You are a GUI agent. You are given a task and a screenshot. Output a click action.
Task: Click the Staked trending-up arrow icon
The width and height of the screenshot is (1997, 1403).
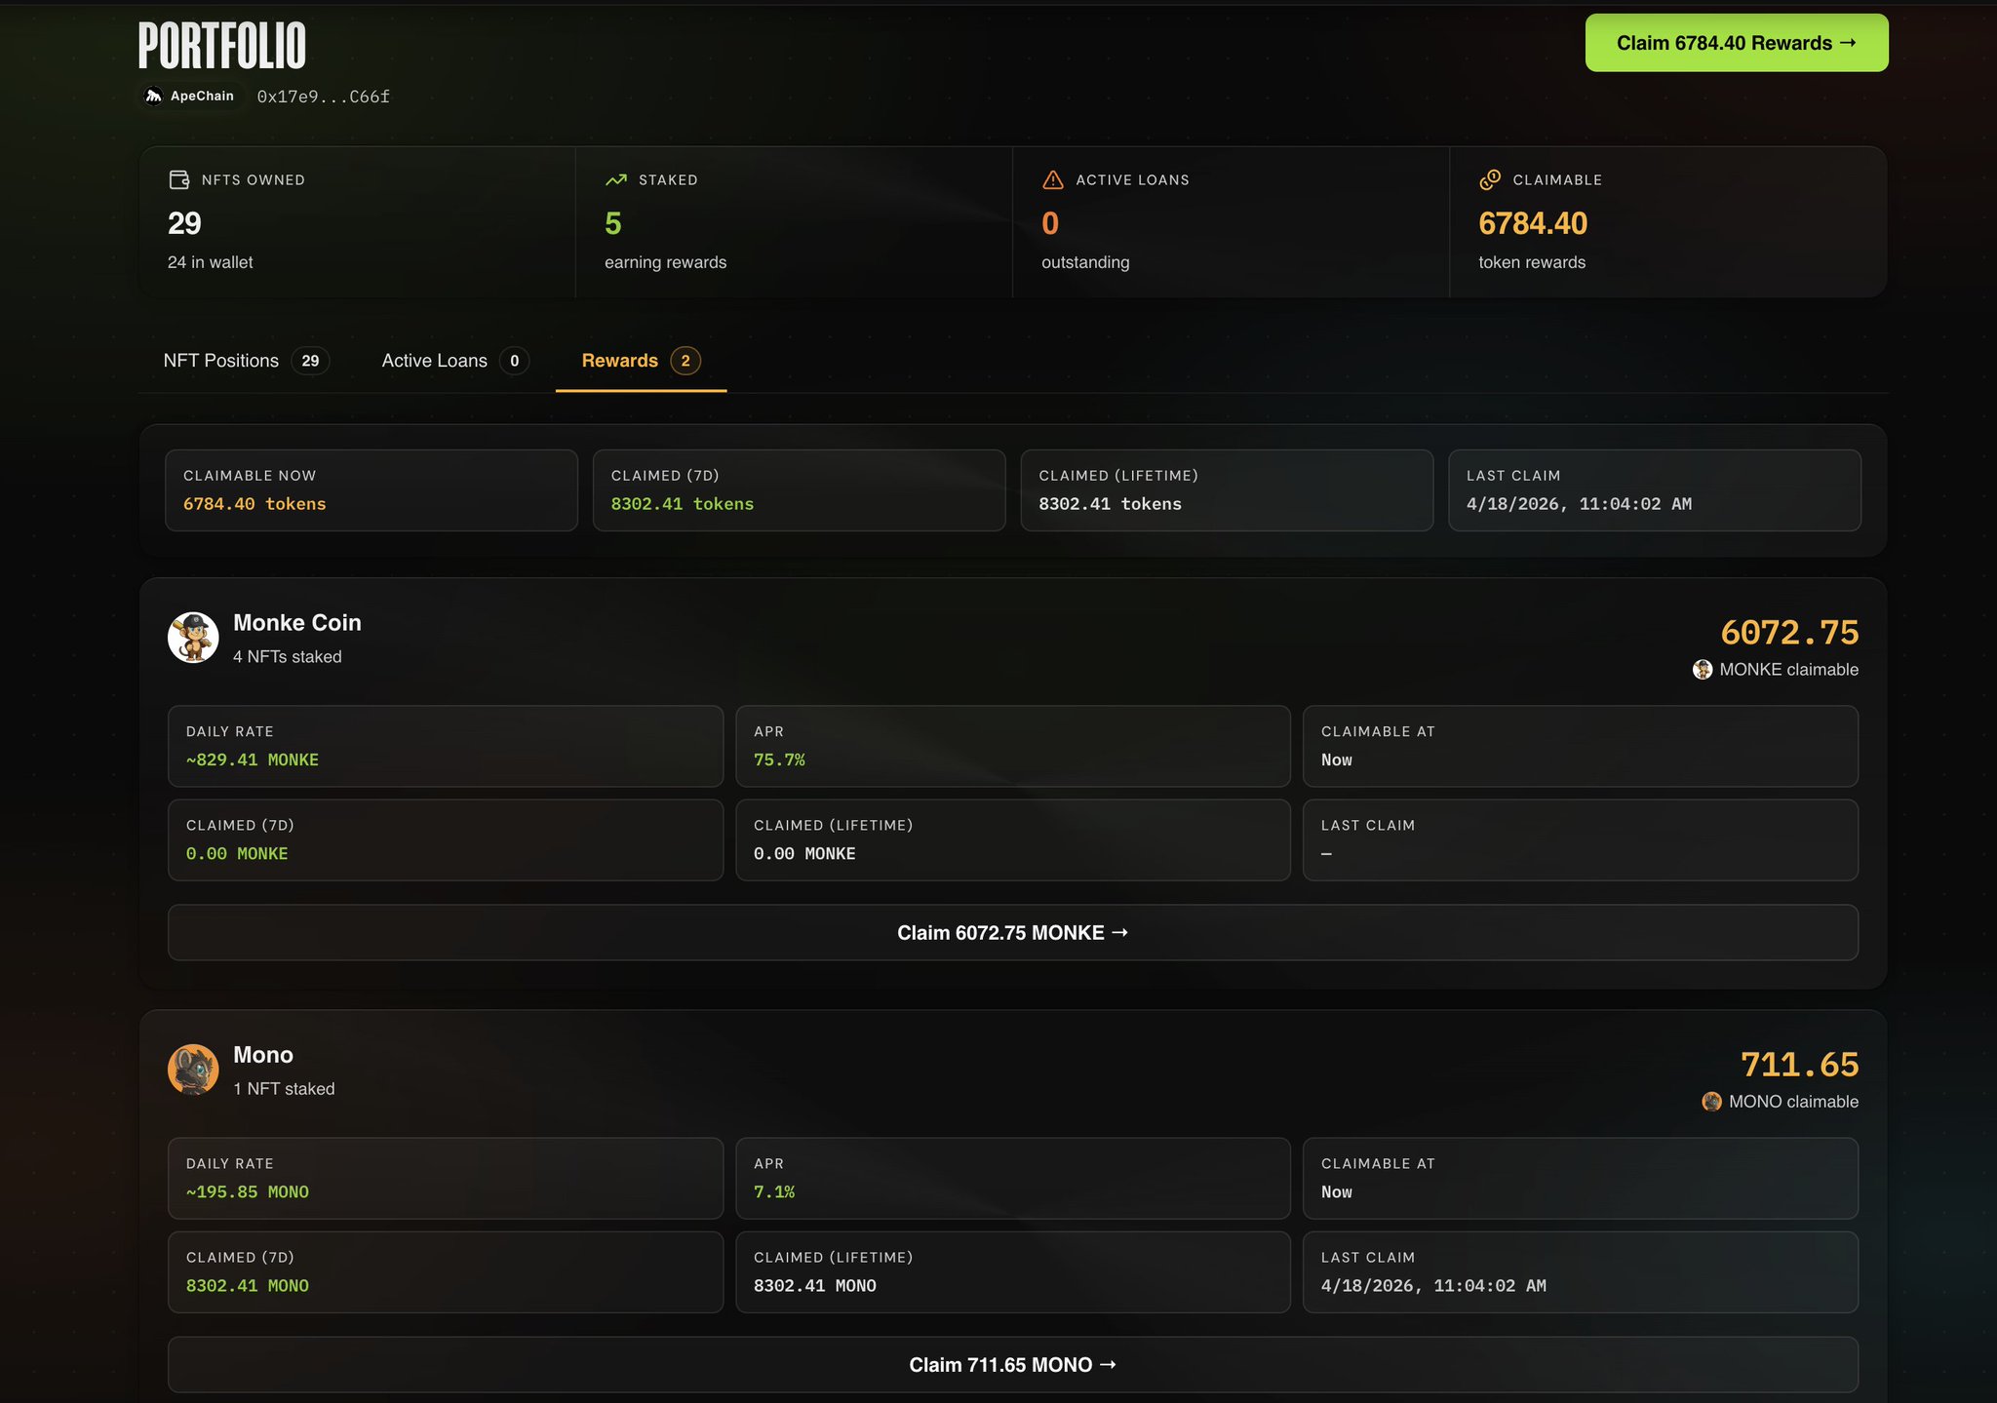pos(616,180)
